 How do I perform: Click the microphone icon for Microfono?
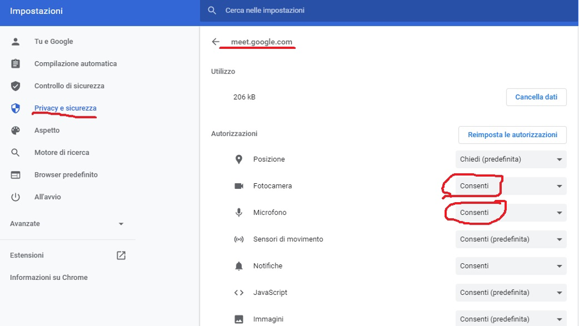click(239, 213)
